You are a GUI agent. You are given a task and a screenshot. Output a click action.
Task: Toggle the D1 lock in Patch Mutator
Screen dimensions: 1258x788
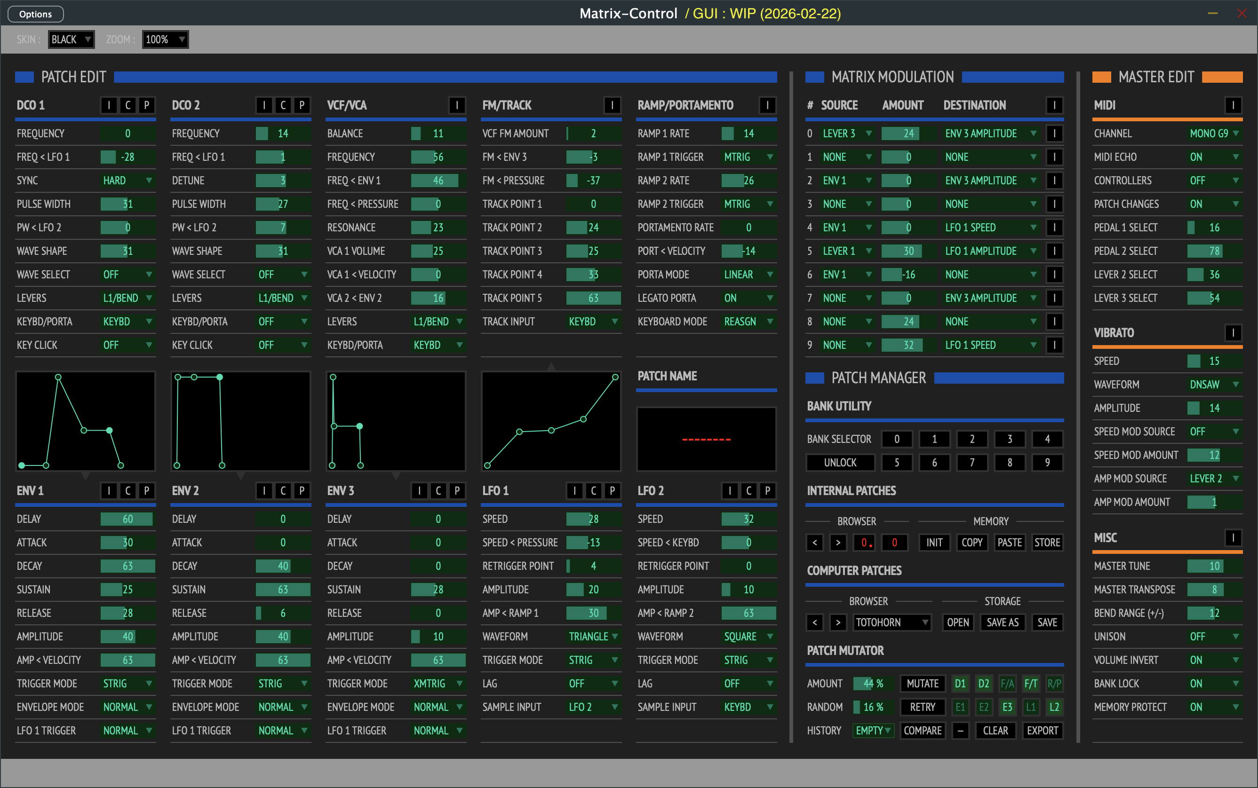(x=960, y=683)
